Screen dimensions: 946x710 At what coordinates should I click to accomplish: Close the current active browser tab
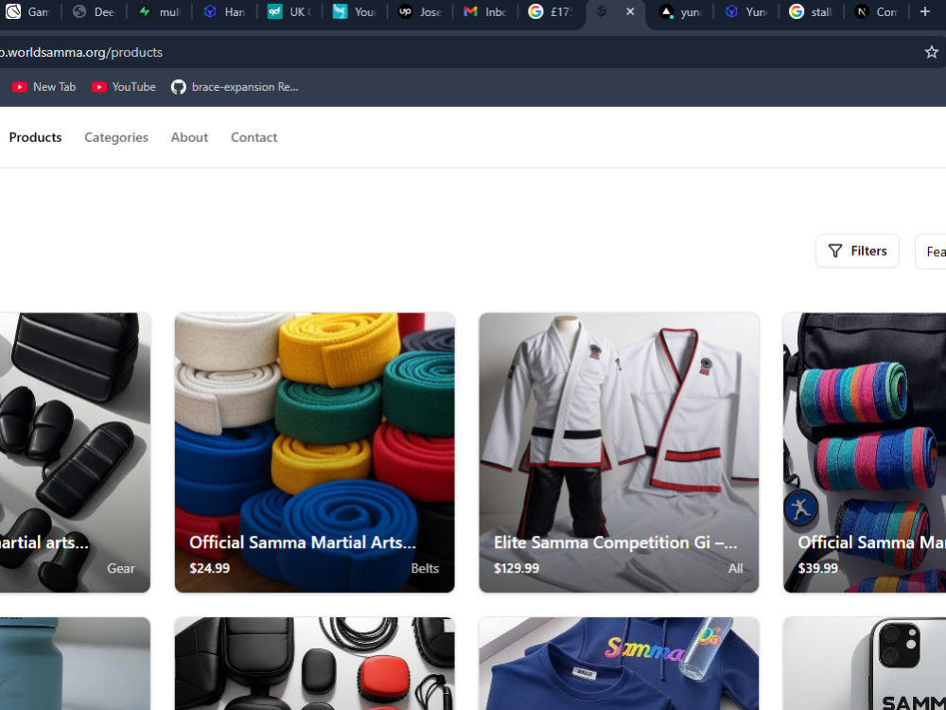(x=630, y=11)
